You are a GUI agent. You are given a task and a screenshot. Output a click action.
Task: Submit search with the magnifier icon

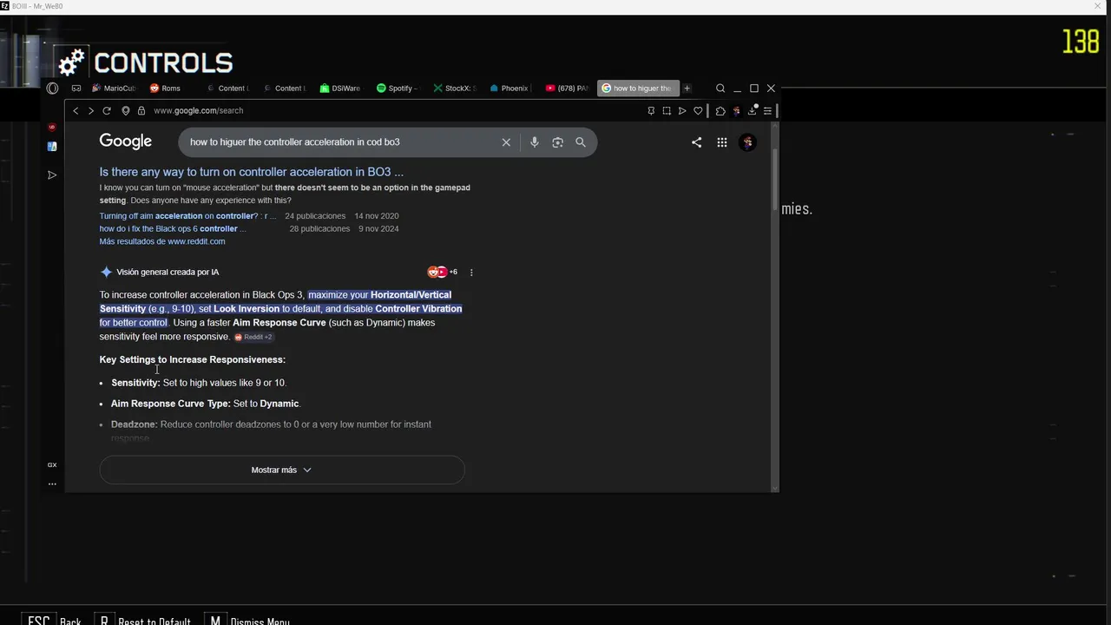(x=581, y=142)
